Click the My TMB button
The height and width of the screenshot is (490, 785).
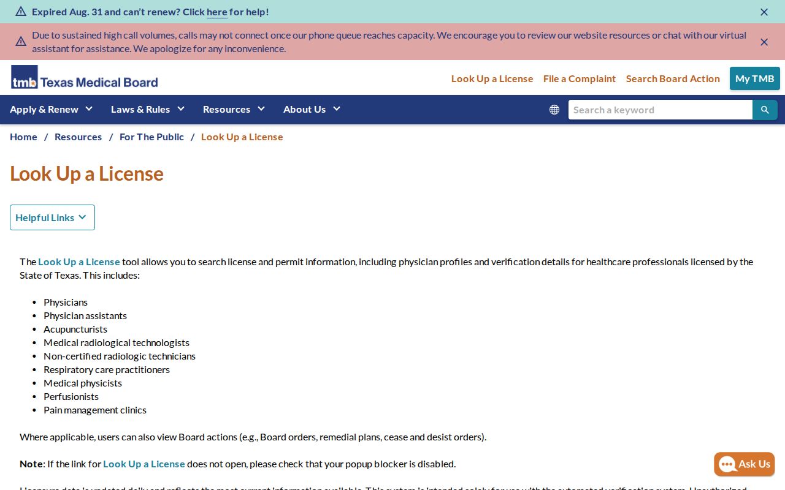click(x=755, y=78)
